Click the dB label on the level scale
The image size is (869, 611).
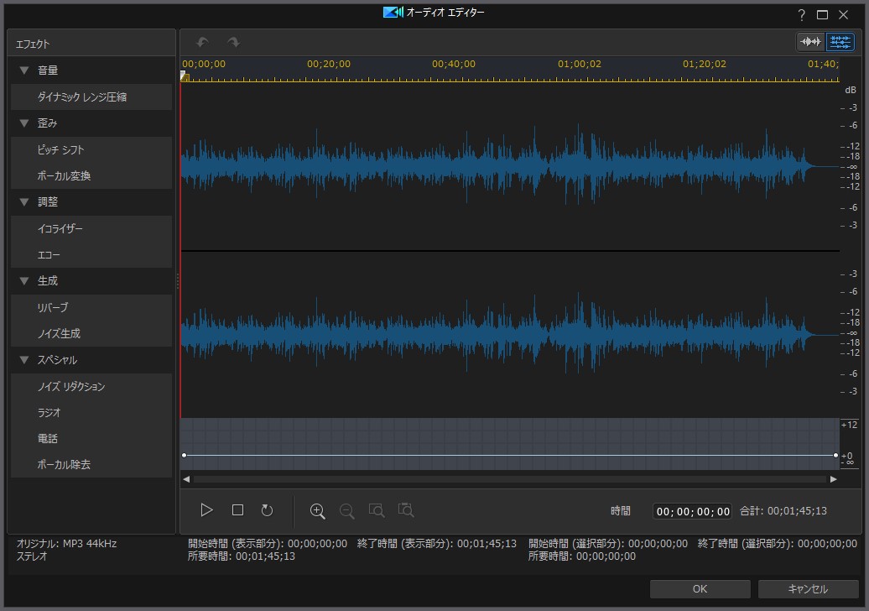coord(851,91)
